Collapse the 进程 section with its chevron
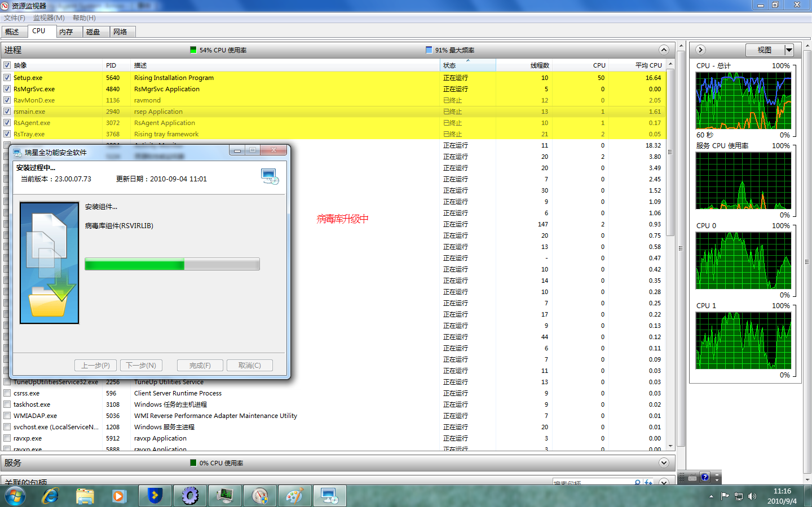Viewport: 812px width, 507px height. tap(664, 50)
